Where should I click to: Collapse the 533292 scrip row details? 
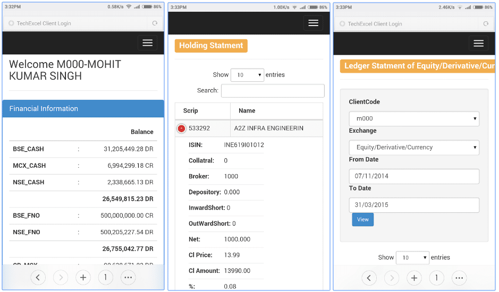coord(182,128)
